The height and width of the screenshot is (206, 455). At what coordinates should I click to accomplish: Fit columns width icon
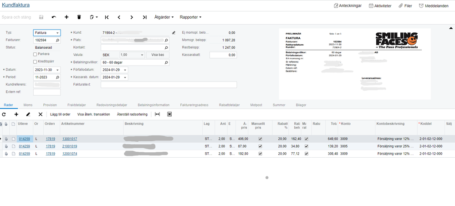[157, 114]
